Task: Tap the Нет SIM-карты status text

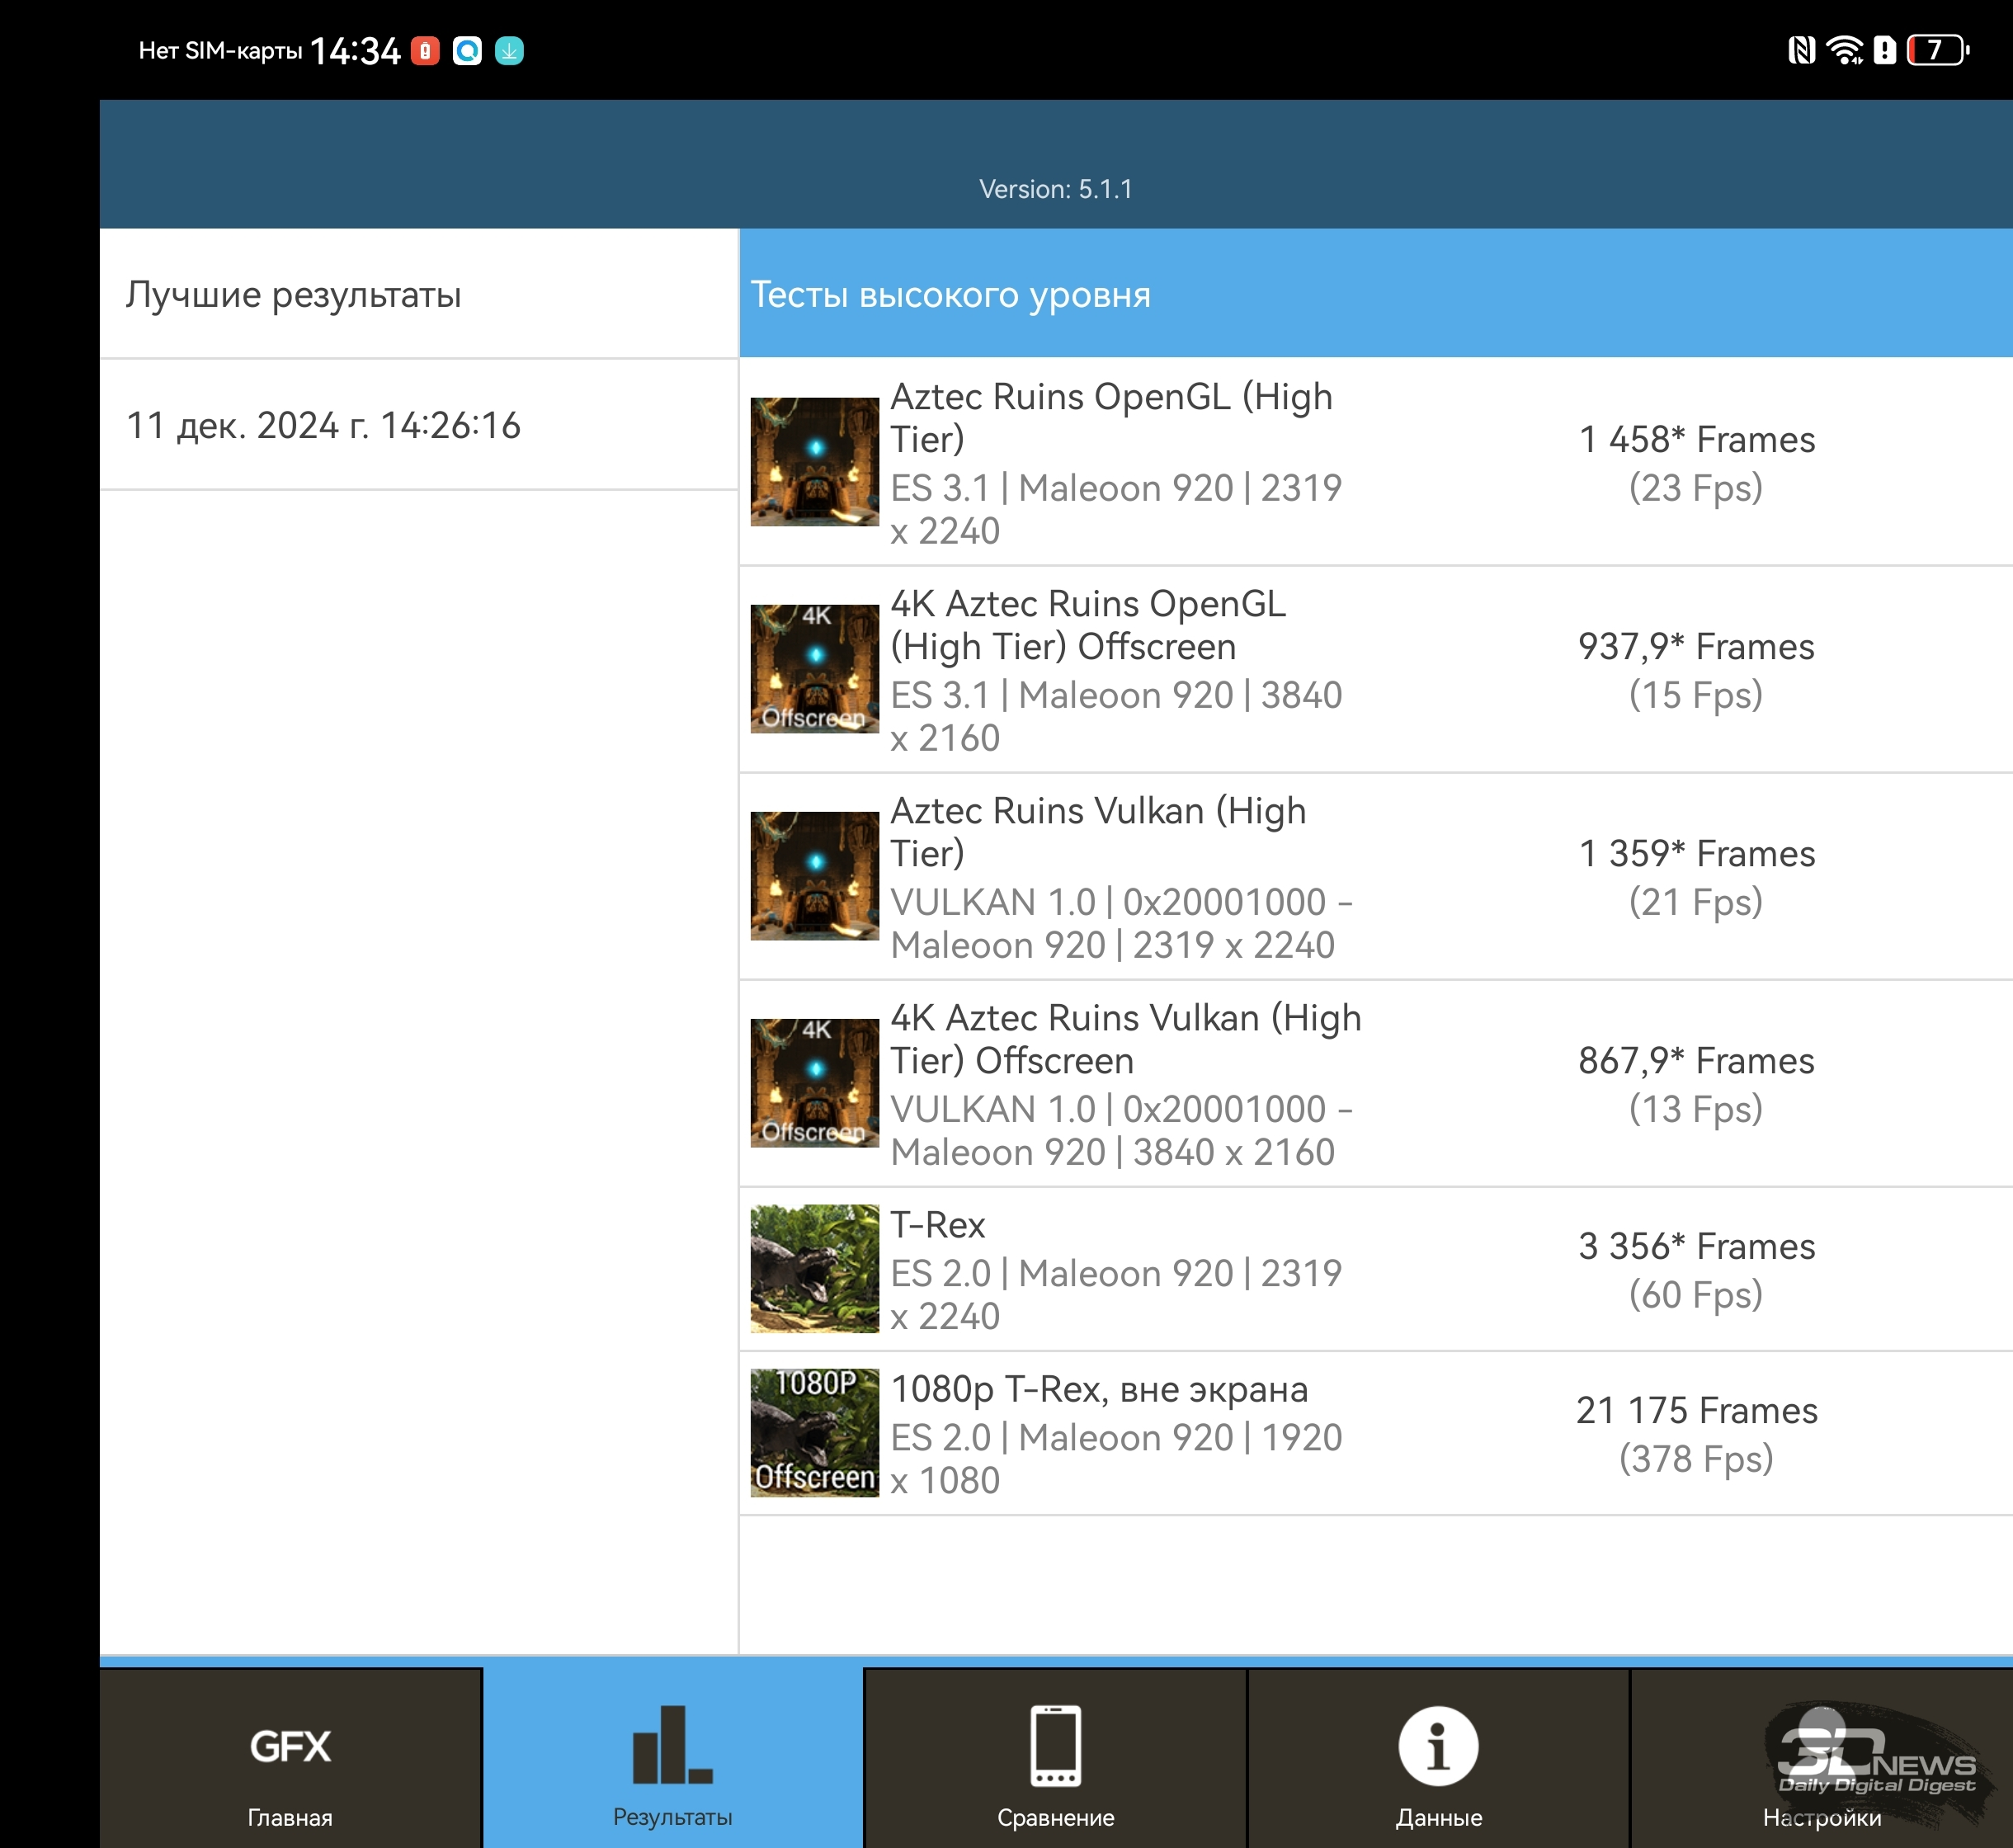Action: pos(220,51)
